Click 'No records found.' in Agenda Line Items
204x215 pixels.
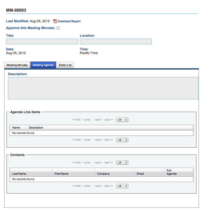pos(24,133)
